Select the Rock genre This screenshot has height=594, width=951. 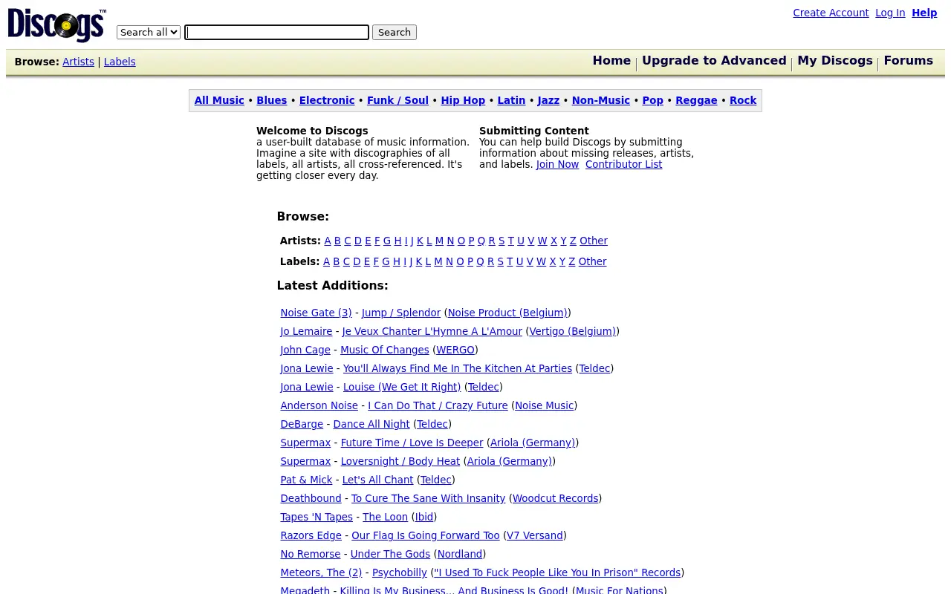pyautogui.click(x=743, y=100)
